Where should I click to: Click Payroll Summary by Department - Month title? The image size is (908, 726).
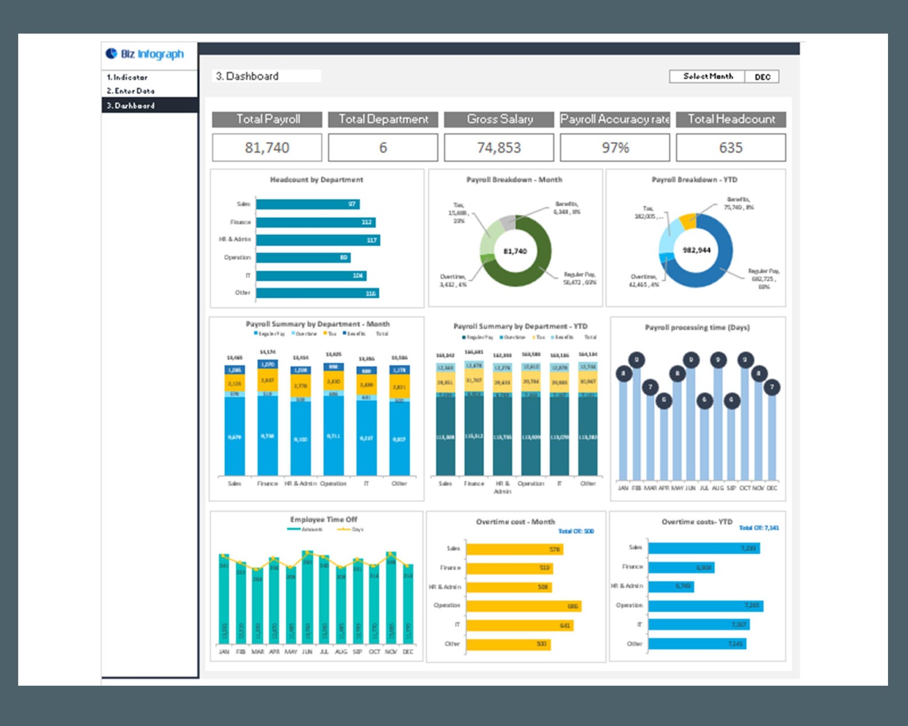[317, 324]
